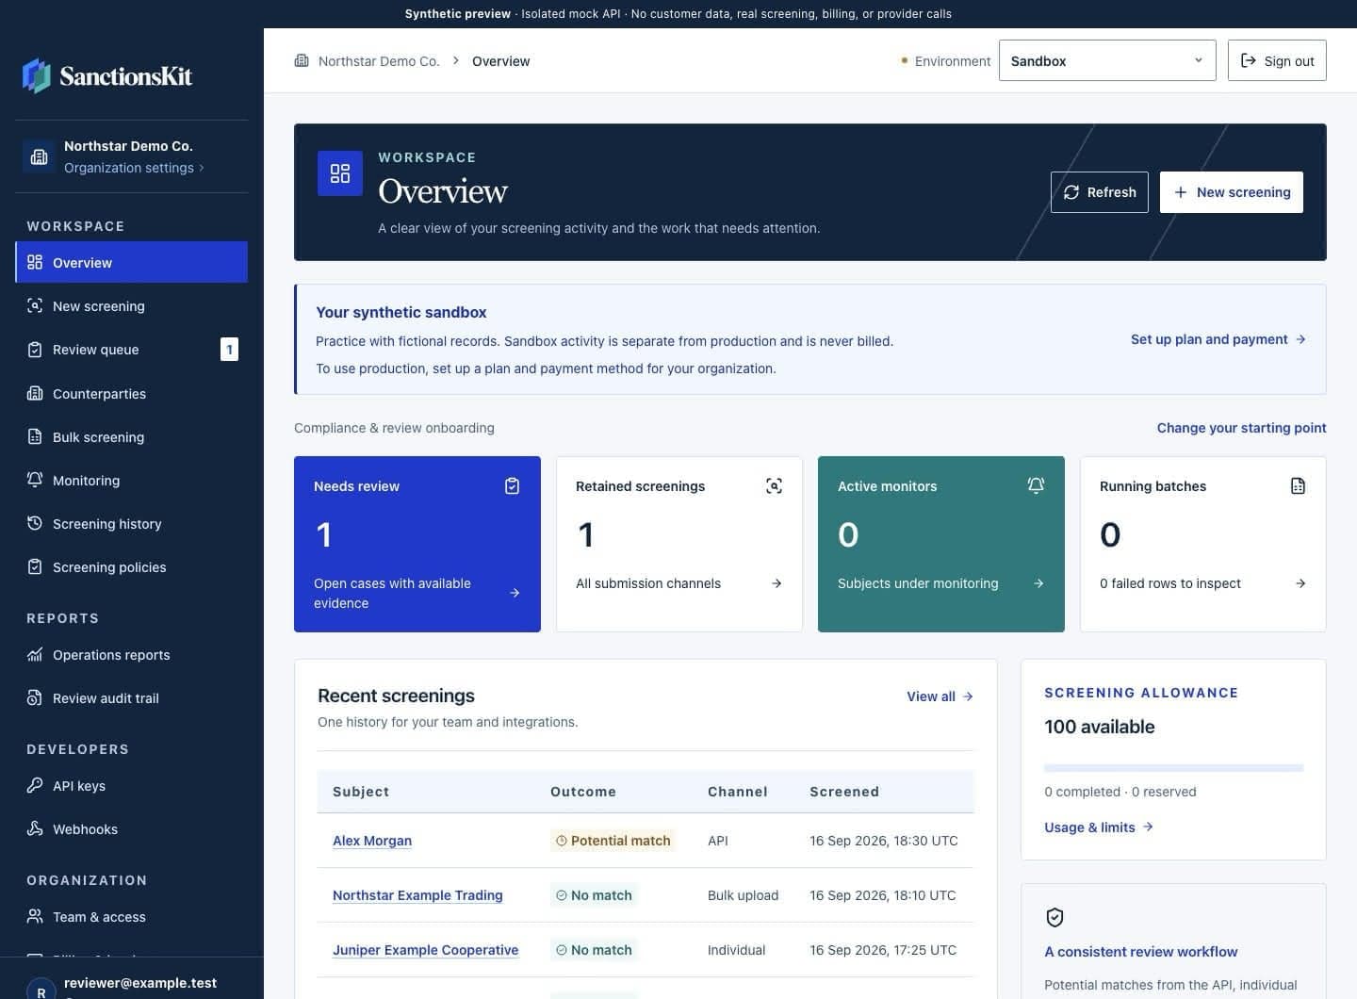Click the No match badge for Northstar Example Trading
This screenshot has width=1357, height=999.
point(594,895)
